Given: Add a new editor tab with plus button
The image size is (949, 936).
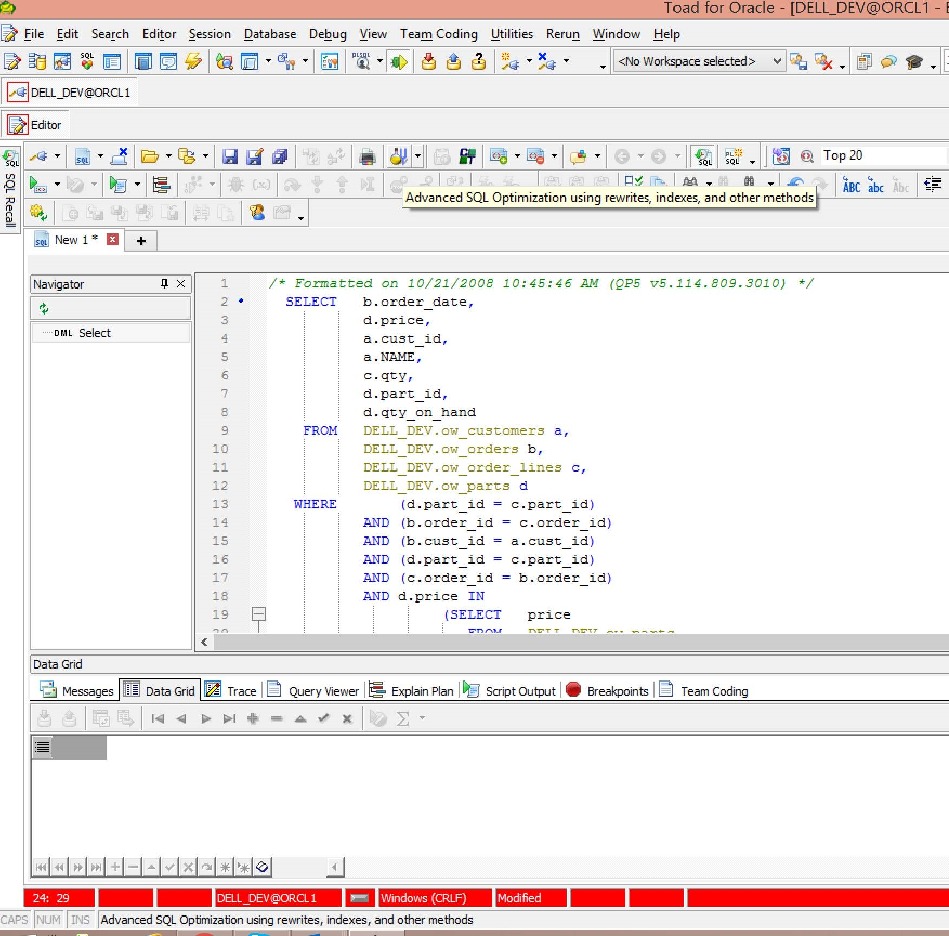Looking at the screenshot, I should point(141,241).
